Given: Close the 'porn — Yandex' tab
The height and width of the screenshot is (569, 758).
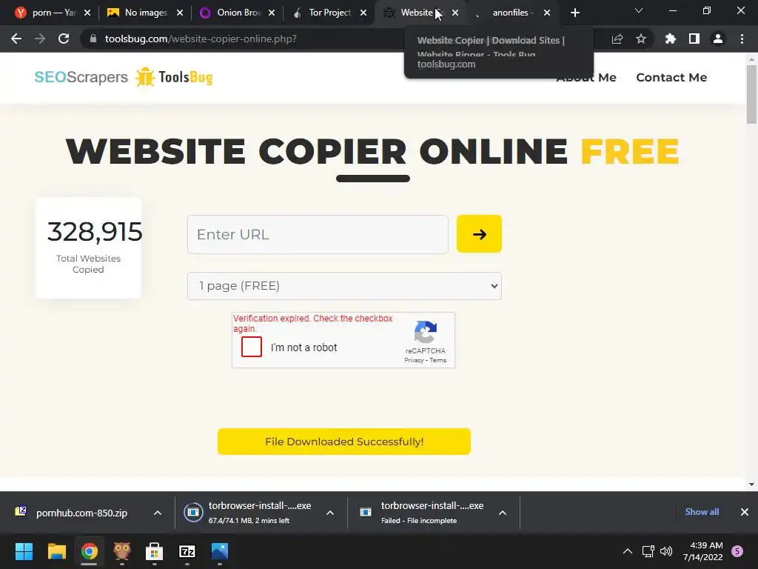Looking at the screenshot, I should [x=87, y=13].
